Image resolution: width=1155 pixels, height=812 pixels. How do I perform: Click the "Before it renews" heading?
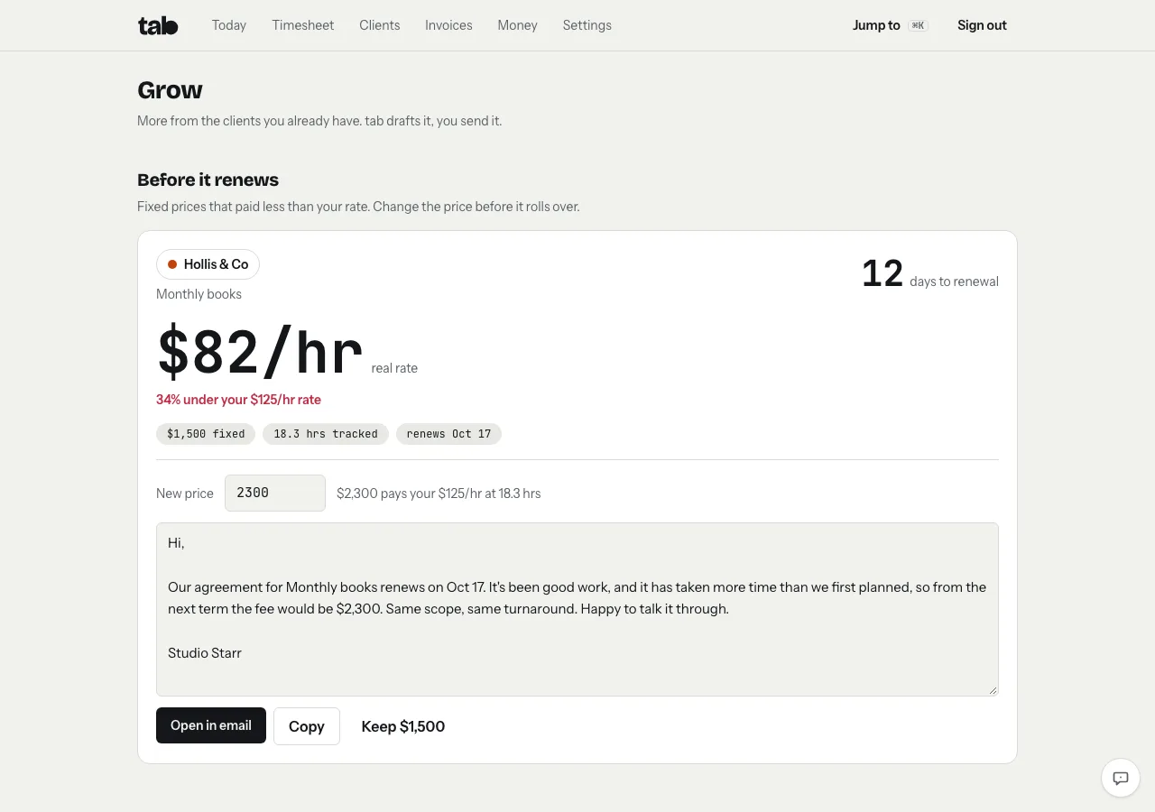tap(208, 180)
